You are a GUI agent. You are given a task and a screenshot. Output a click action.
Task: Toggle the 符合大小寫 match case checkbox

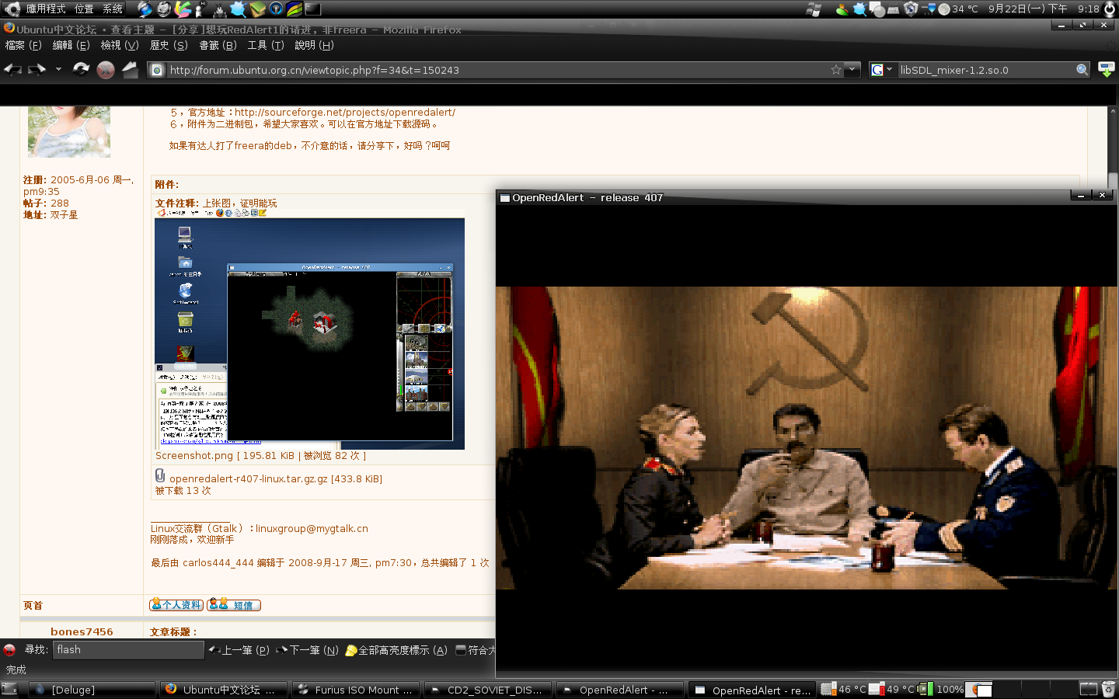pos(475,650)
